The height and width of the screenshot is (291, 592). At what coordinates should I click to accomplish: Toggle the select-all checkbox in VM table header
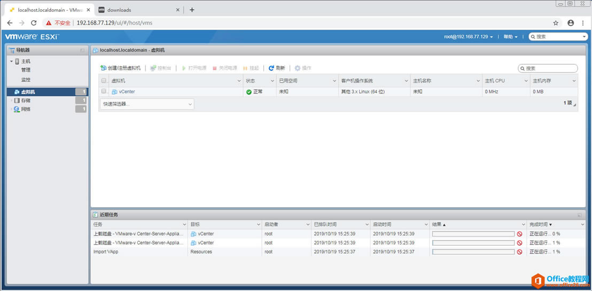pos(104,81)
